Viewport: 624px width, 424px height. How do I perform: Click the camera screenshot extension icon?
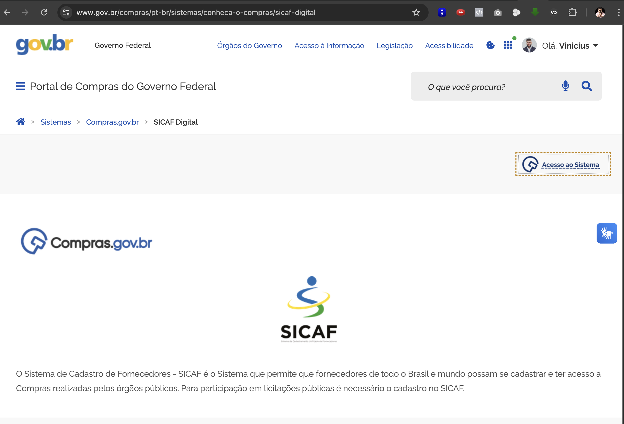click(498, 12)
